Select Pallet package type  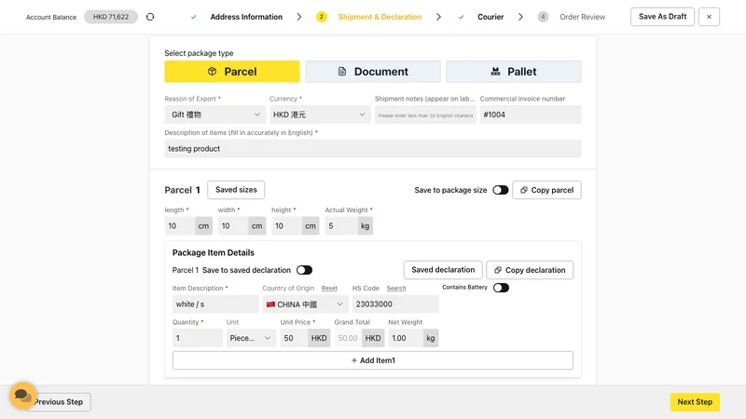click(514, 72)
